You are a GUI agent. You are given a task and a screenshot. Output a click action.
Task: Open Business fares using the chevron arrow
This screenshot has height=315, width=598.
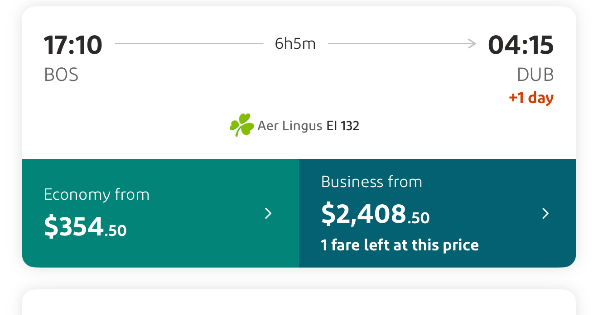pos(545,213)
